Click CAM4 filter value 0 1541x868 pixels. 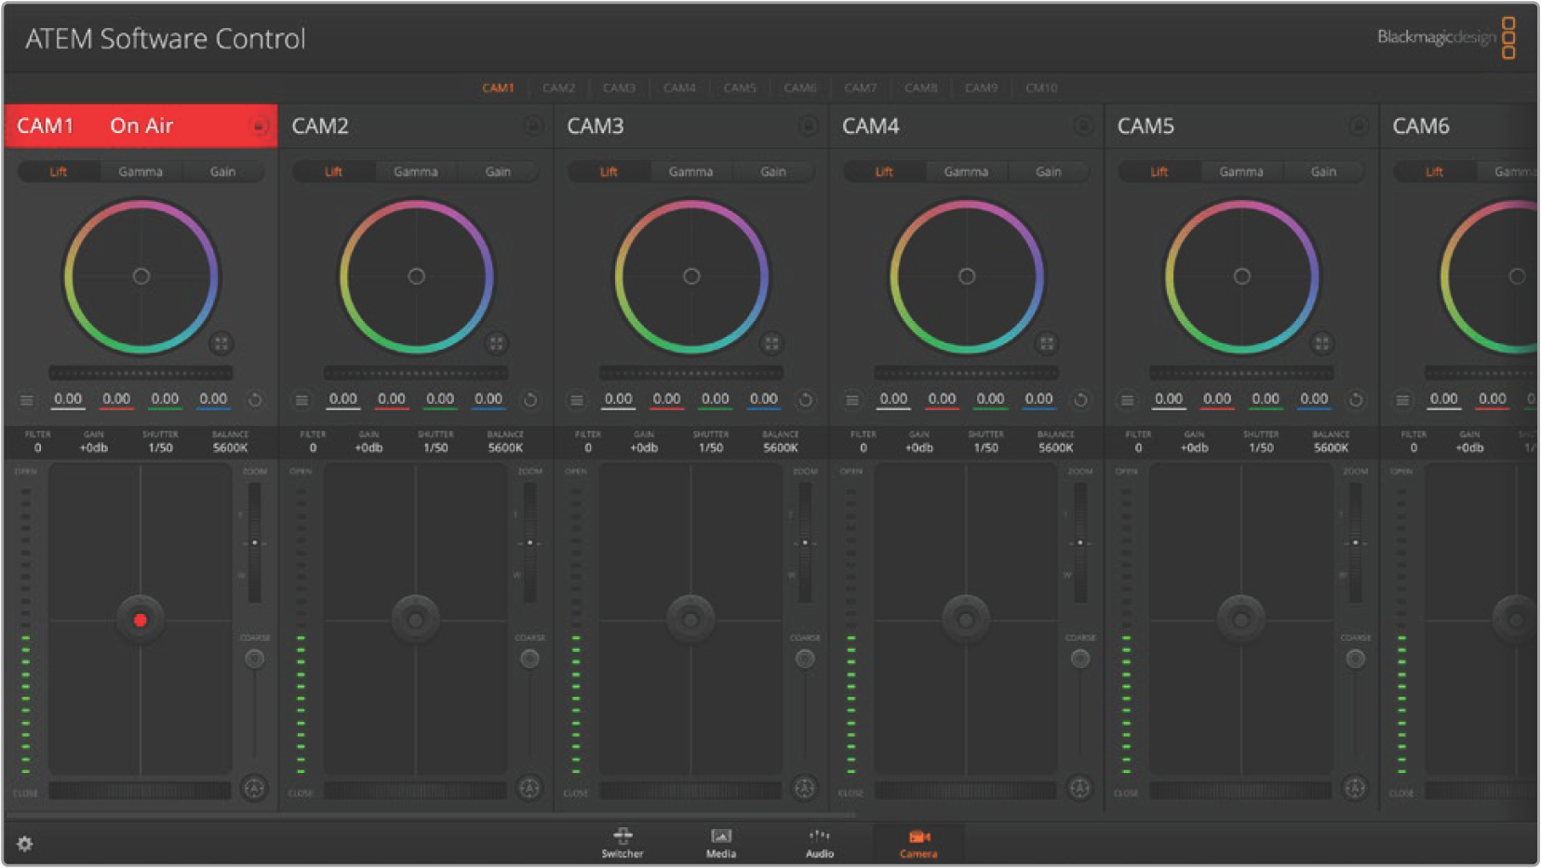pyautogui.click(x=863, y=447)
